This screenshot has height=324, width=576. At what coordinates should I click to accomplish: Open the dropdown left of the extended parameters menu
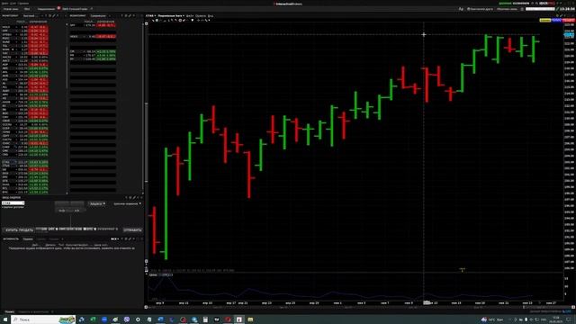pyautogui.click(x=97, y=203)
